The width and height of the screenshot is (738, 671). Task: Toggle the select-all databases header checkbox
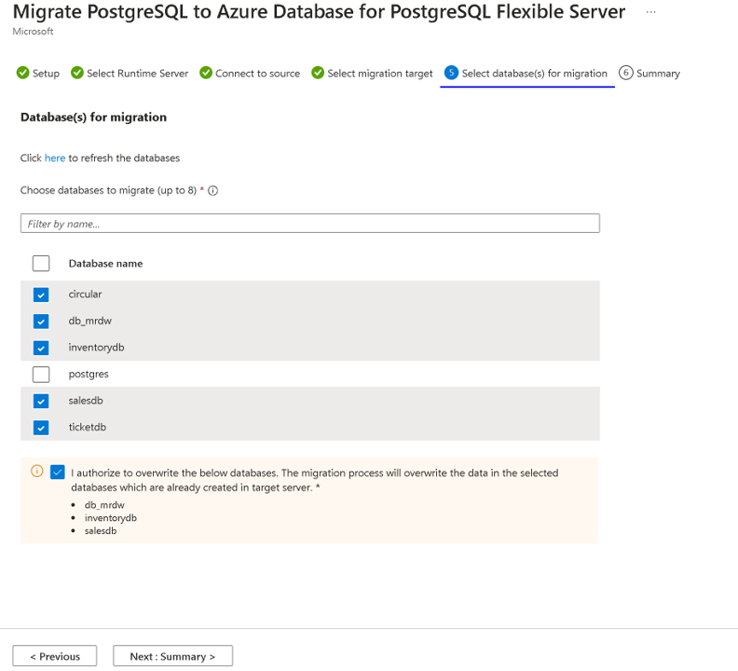point(41,264)
